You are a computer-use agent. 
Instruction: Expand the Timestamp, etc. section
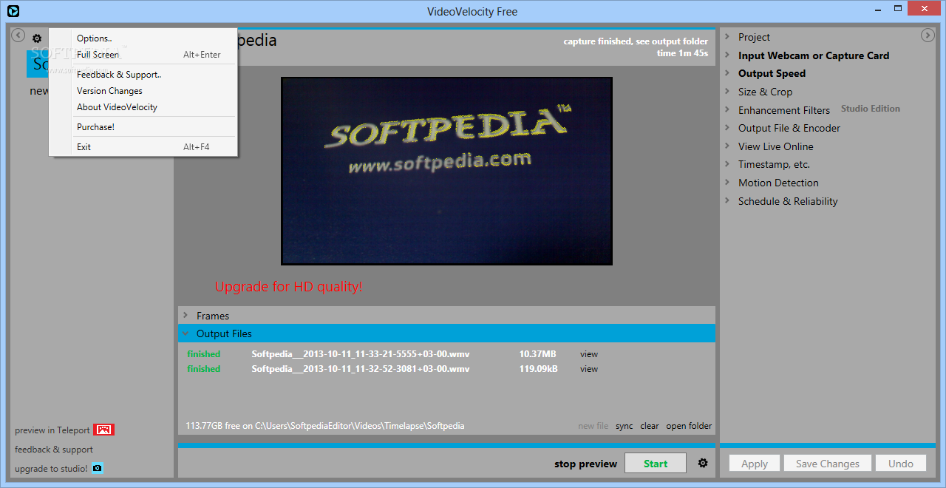coord(774,164)
